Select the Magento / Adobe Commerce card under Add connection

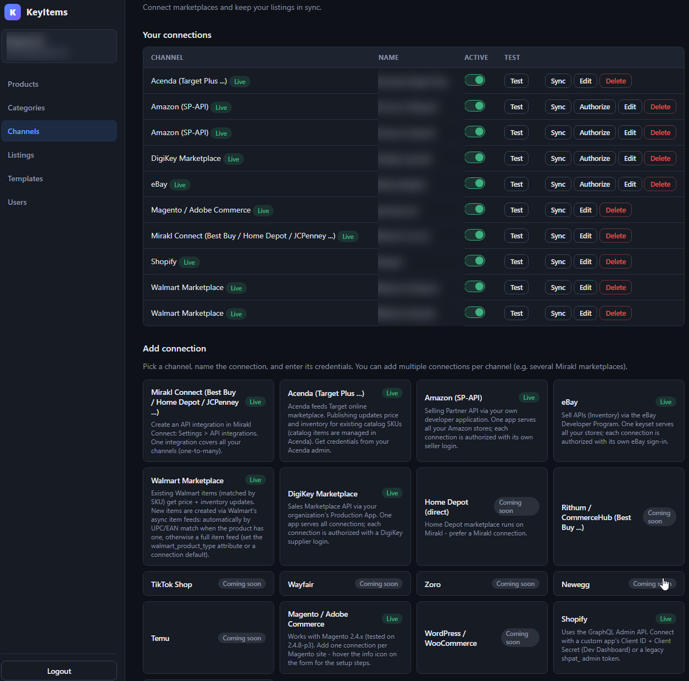click(345, 638)
